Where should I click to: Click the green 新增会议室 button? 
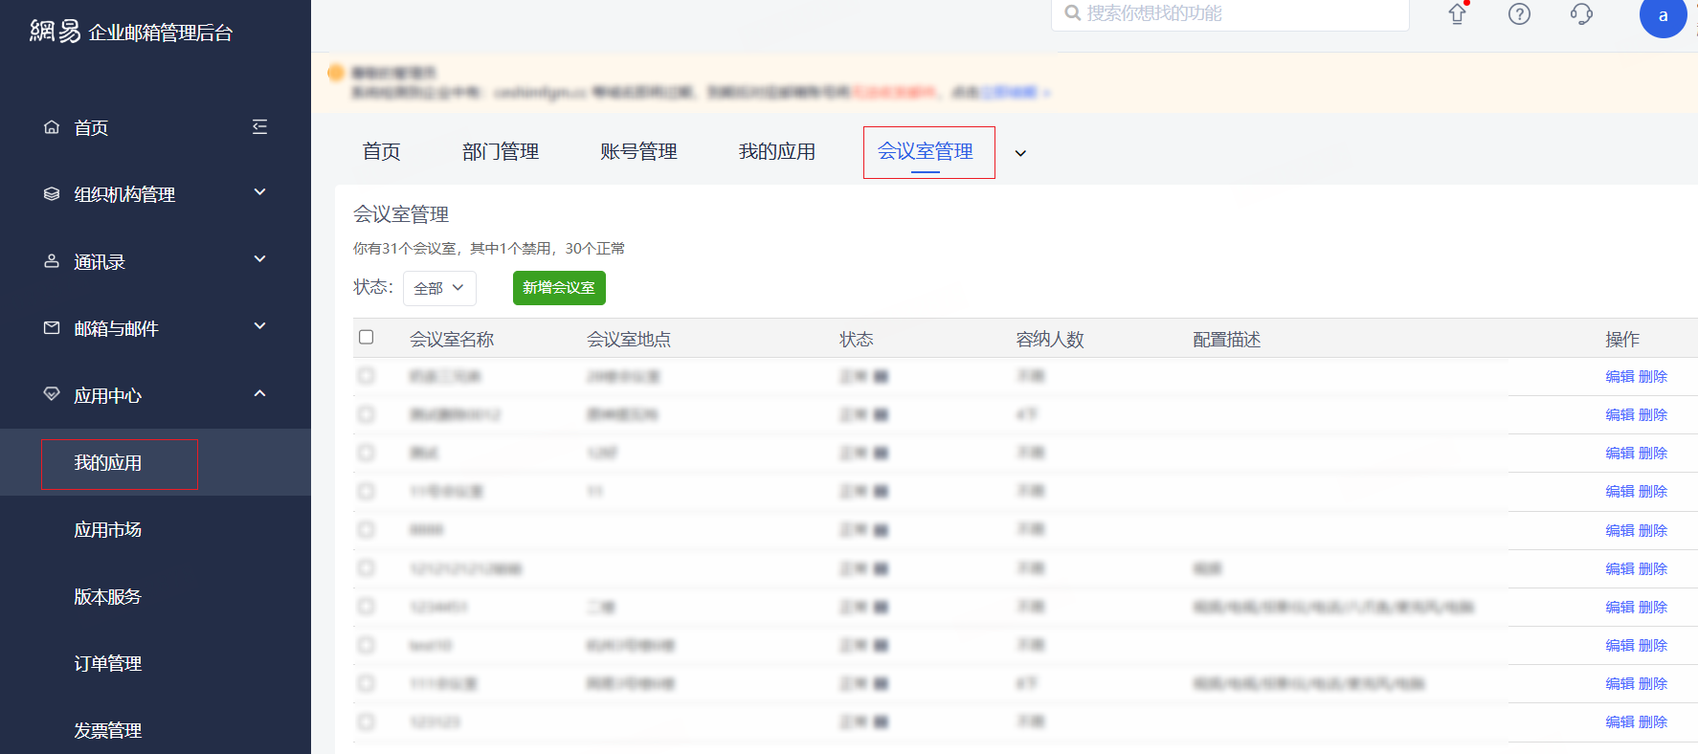pos(559,288)
